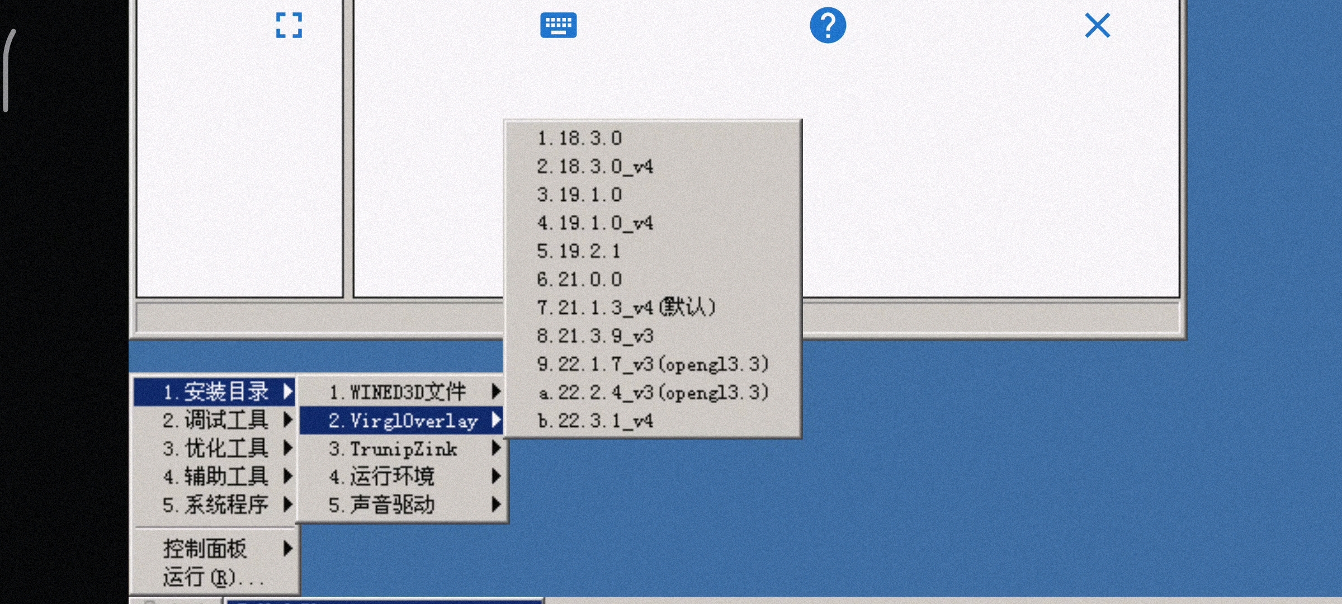Image resolution: width=1342 pixels, height=604 pixels.
Task: Open 4. 辅助工具 menu entry
Action: [x=214, y=476]
